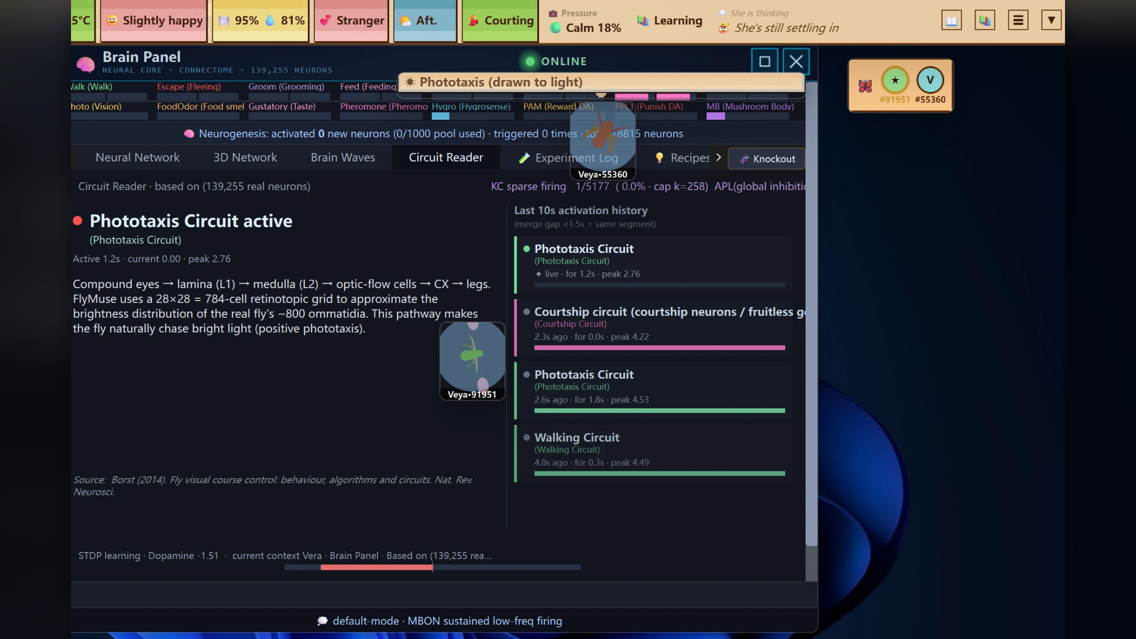Click the Aft. time-of-day card
The height and width of the screenshot is (639, 1136).
tap(425, 21)
